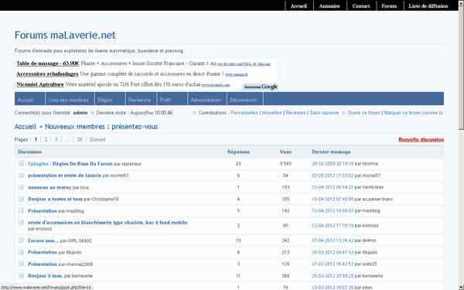Image resolution: width=464 pixels, height=290 pixels.
Task: Open last message dated 23-04-2012
Action: coord(333,187)
